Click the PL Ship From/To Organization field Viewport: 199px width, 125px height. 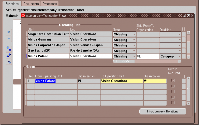[148, 57]
